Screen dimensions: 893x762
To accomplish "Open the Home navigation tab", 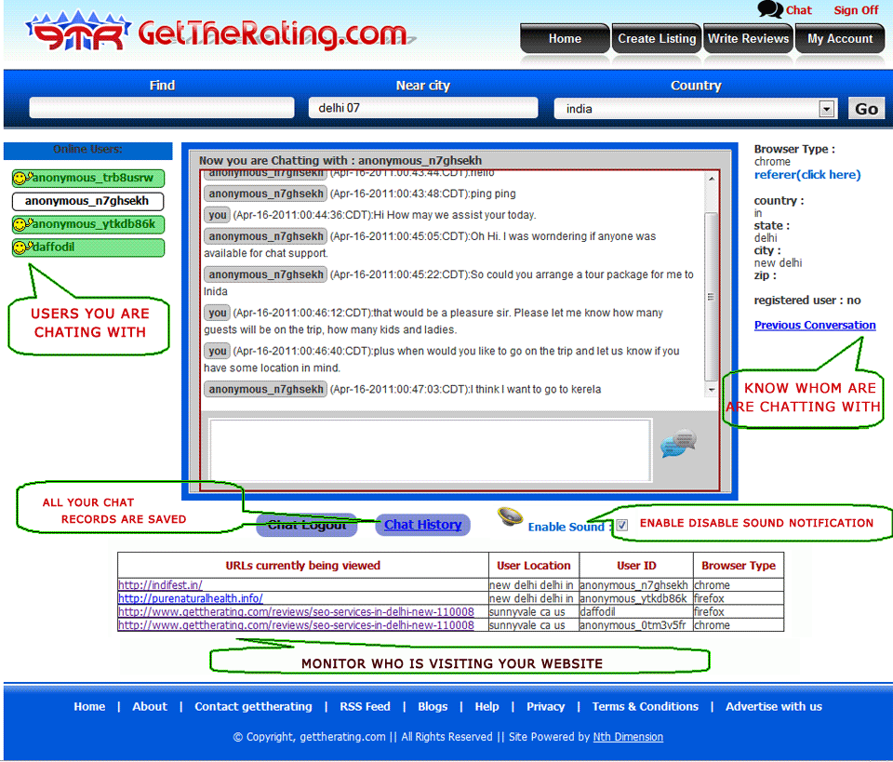I will click(x=565, y=39).
